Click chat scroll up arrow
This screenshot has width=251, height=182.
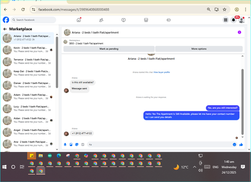242,56
